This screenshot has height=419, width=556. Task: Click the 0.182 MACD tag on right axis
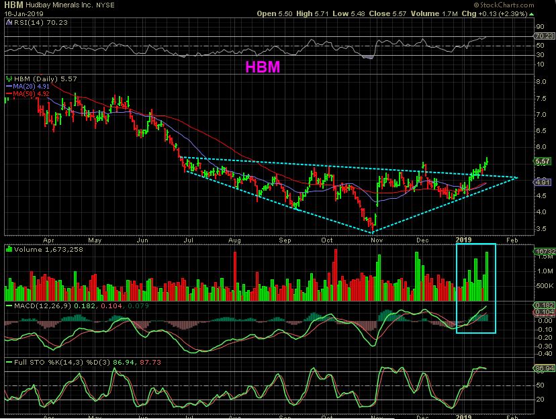pos(545,306)
